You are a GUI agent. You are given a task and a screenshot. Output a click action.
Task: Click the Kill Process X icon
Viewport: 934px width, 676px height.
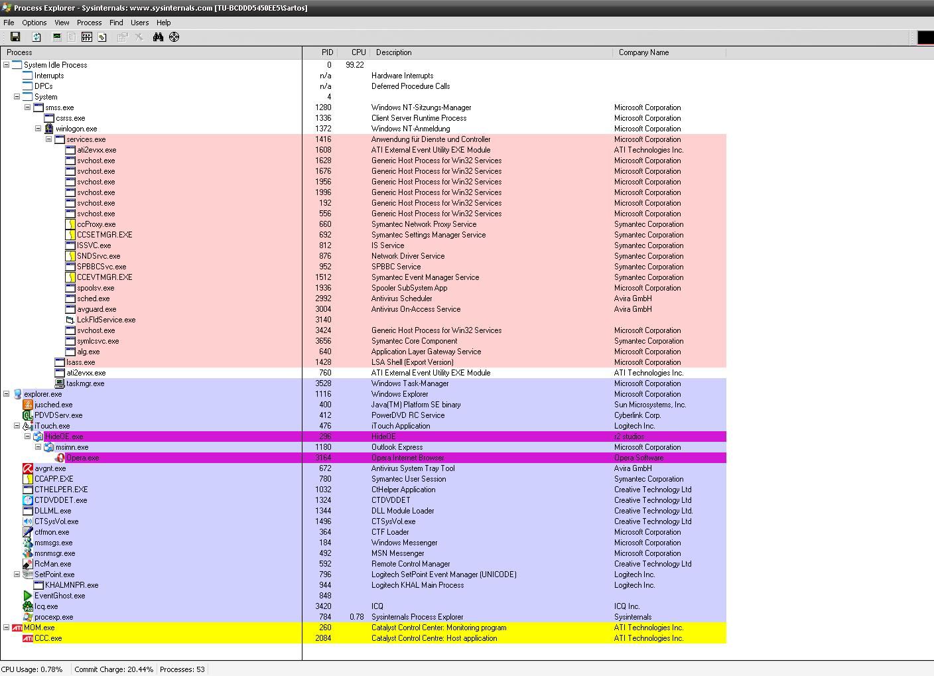pyautogui.click(x=139, y=37)
